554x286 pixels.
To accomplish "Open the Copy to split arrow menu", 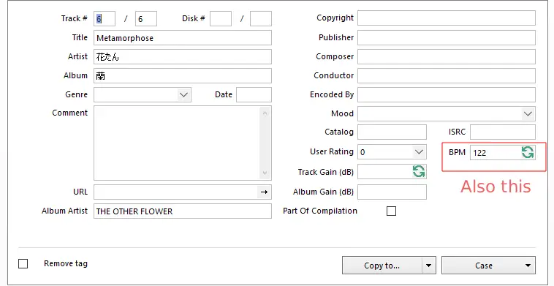I will (428, 266).
